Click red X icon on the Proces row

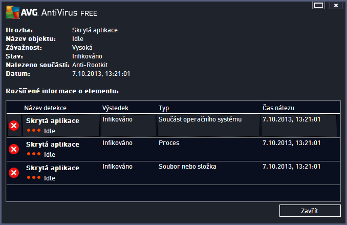(14, 149)
